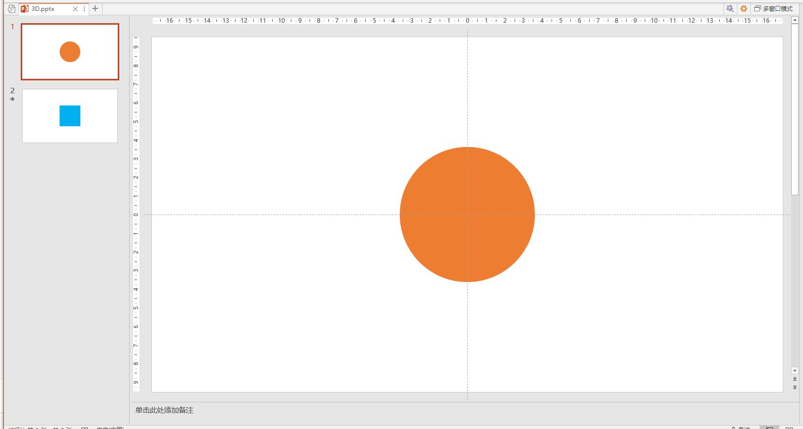Click the notes field 单击此处添加备注
Image resolution: width=803 pixels, height=429 pixels.
(165, 410)
